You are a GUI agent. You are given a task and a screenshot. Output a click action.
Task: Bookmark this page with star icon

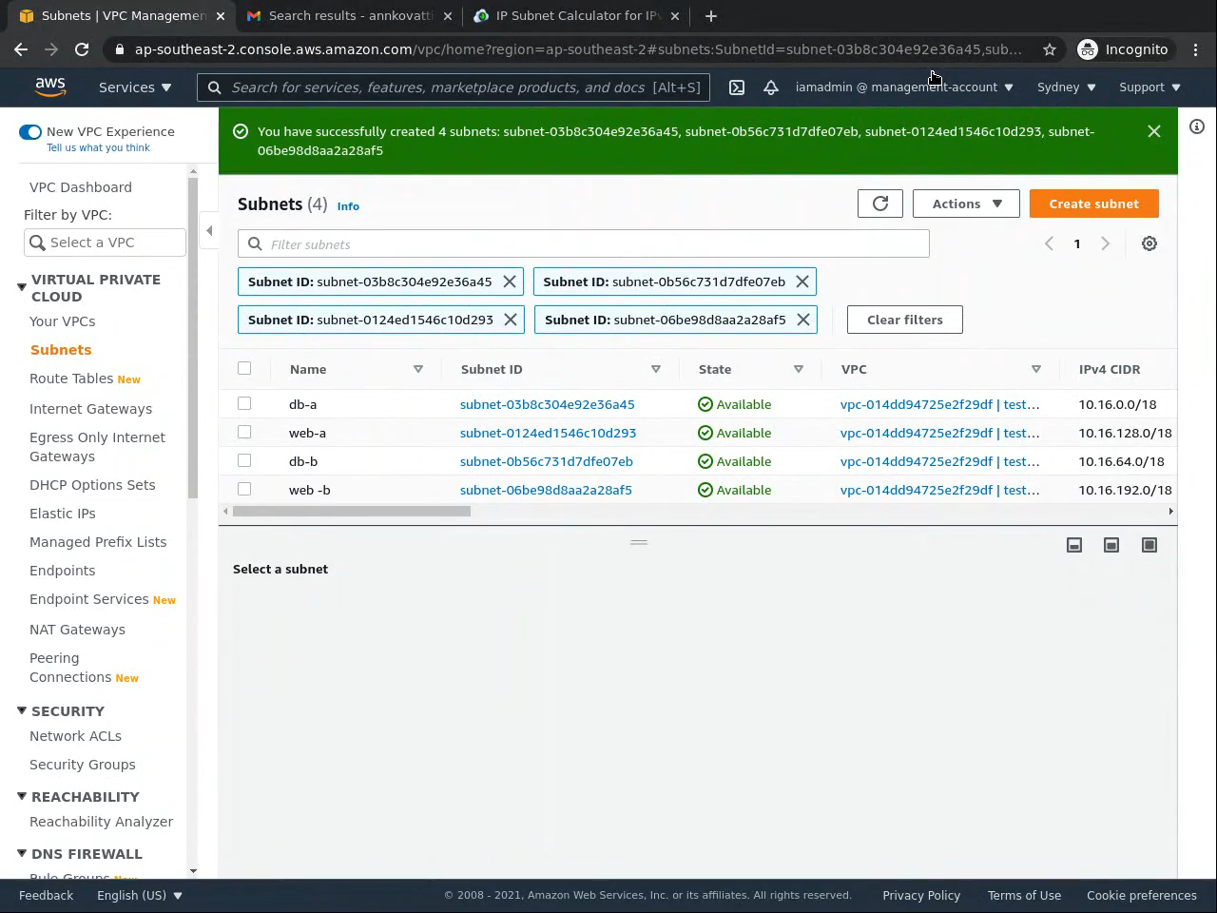tap(1050, 49)
